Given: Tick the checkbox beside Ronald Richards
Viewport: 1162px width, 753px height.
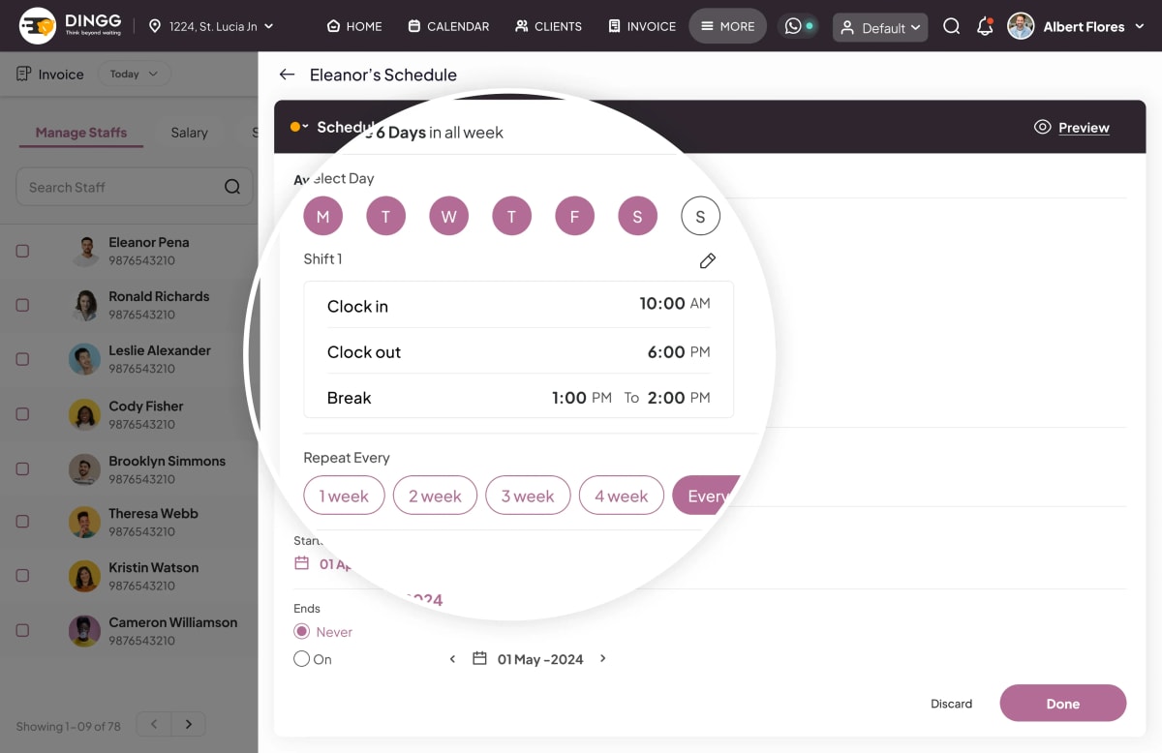Looking at the screenshot, I should click(x=22, y=305).
